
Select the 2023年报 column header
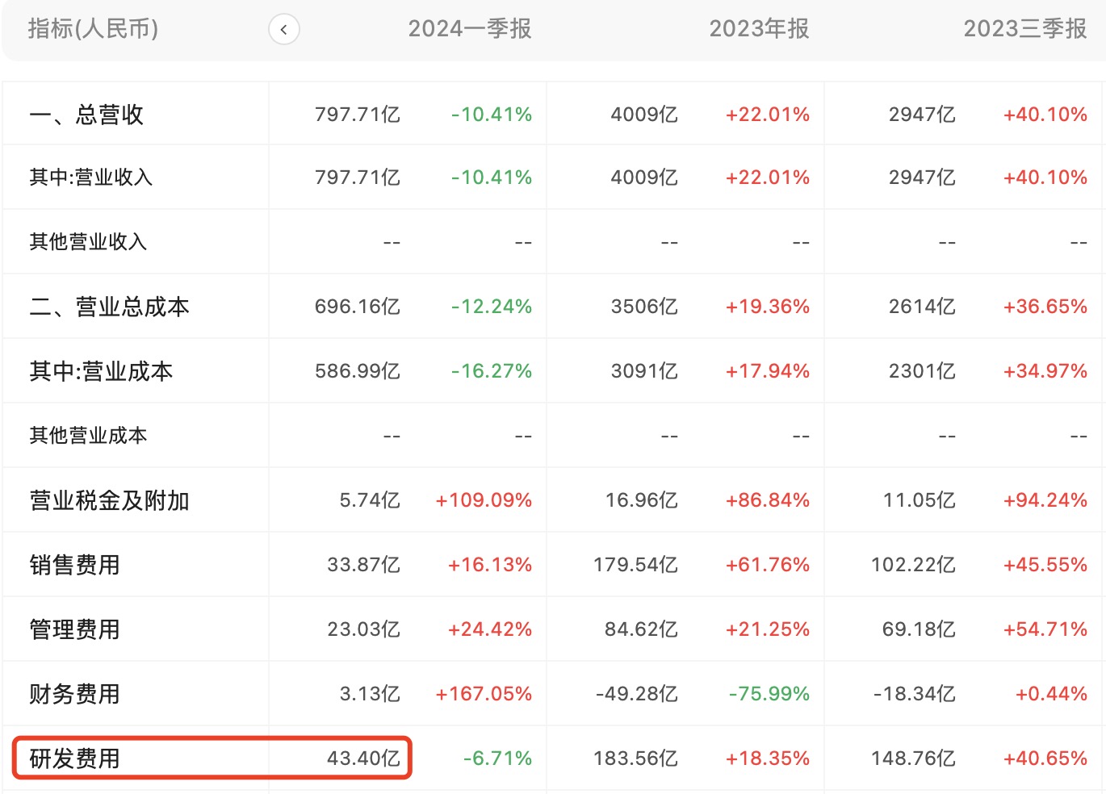pos(758,29)
